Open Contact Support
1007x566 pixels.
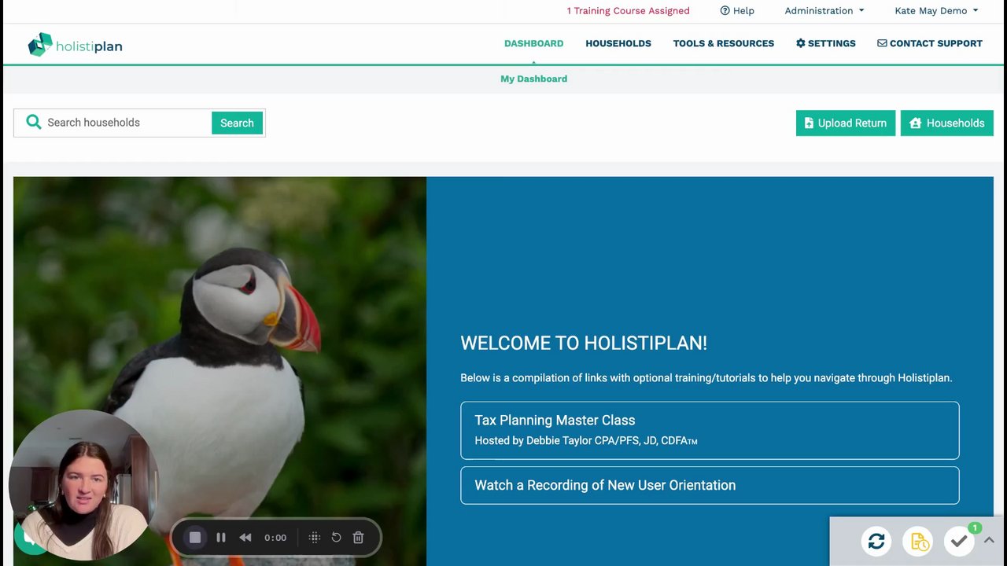930,43
